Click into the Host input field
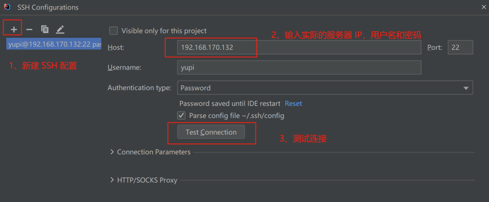This screenshot has height=202, width=489. [x=299, y=47]
